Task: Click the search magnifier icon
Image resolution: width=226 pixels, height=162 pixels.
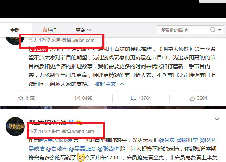Action: point(213,30)
